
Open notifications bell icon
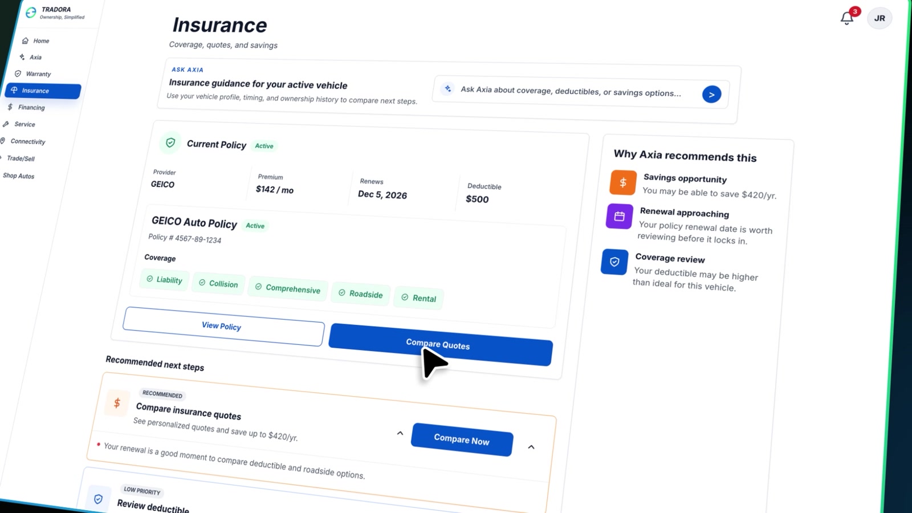tap(847, 18)
